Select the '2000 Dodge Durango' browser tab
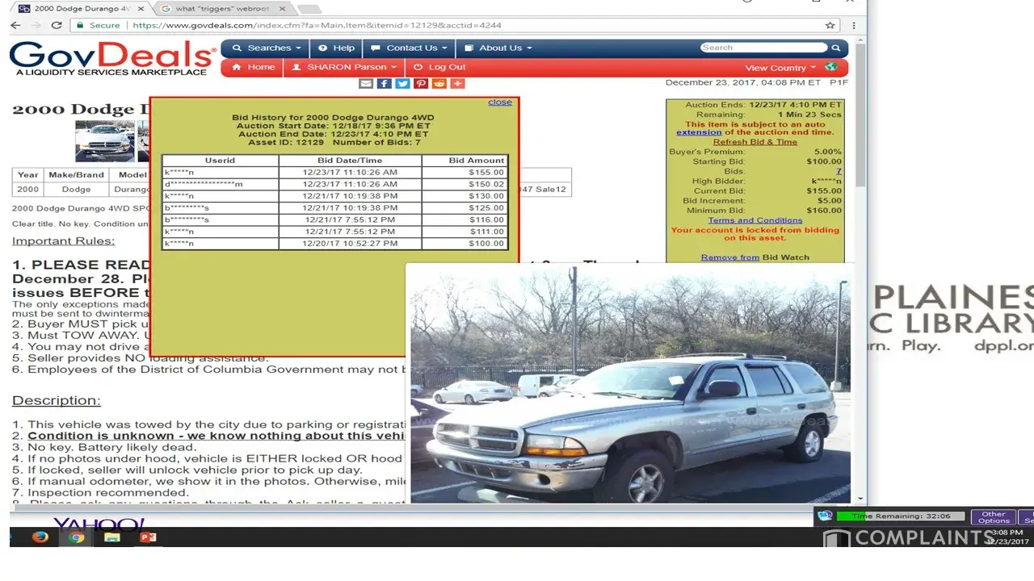This screenshot has width=1034, height=581. [x=80, y=8]
